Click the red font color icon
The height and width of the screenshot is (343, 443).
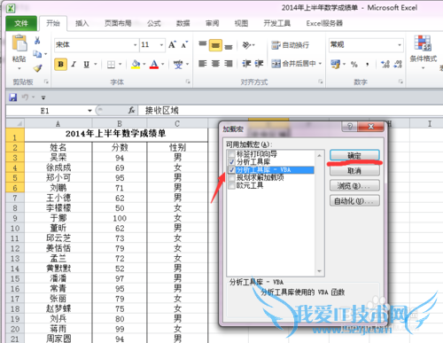(x=154, y=64)
